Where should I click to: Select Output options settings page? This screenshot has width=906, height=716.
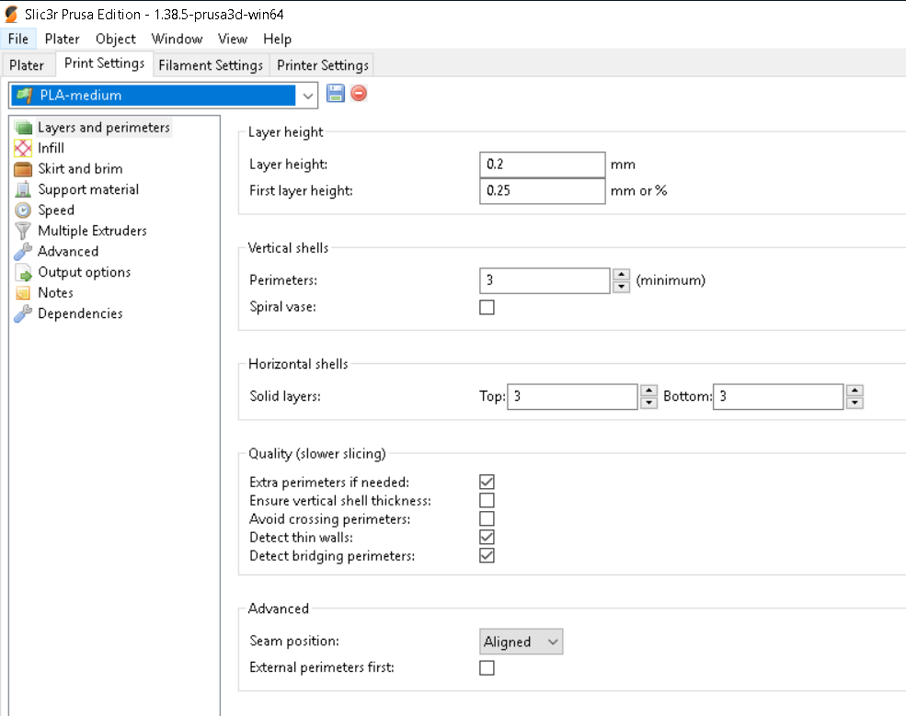coord(85,273)
